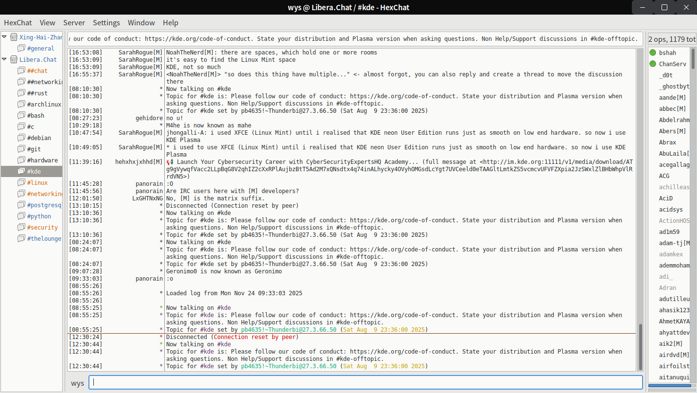This screenshot has width=697, height=393.
Task: Click the channel icon next to #git
Action: coord(21,149)
